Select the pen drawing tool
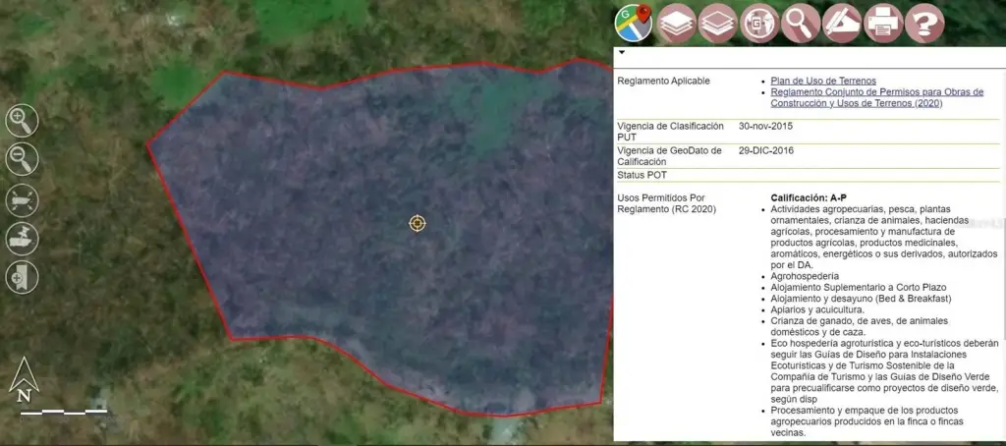Viewport: 1006px width, 446px height. pos(842,22)
